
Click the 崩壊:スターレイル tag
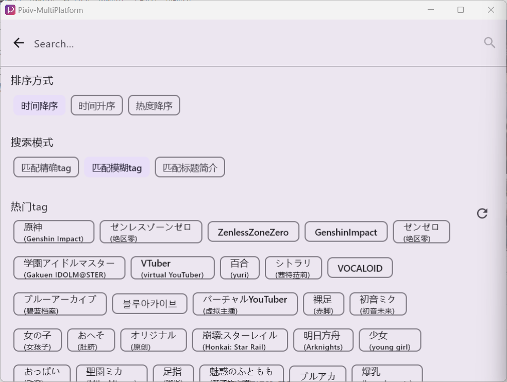click(x=240, y=340)
